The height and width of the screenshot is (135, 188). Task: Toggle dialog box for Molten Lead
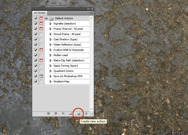[41, 55]
